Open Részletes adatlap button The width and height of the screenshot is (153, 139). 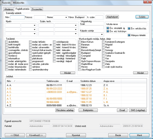[x=65, y=110]
